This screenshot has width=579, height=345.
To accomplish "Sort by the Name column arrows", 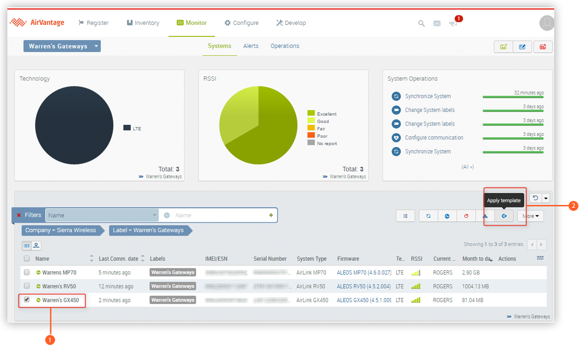I will (x=92, y=258).
